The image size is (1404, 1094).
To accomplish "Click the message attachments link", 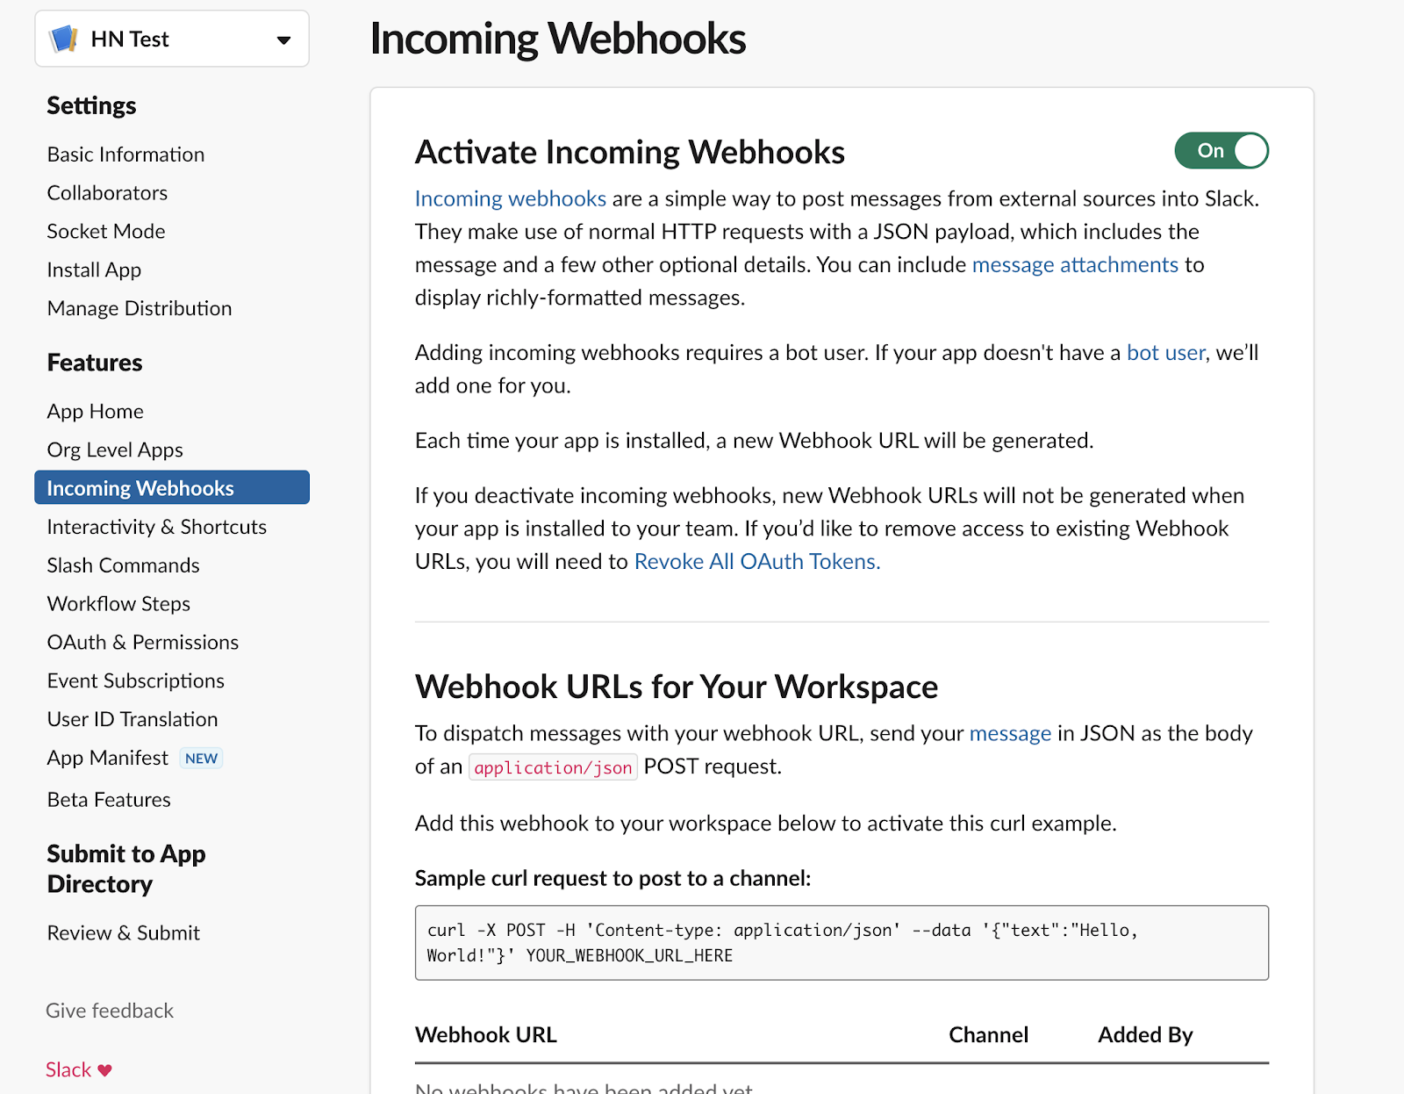I will 1074,264.
